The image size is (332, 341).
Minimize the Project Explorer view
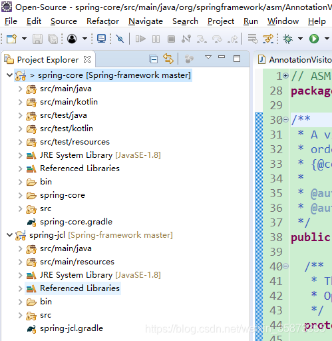[x=222, y=57]
